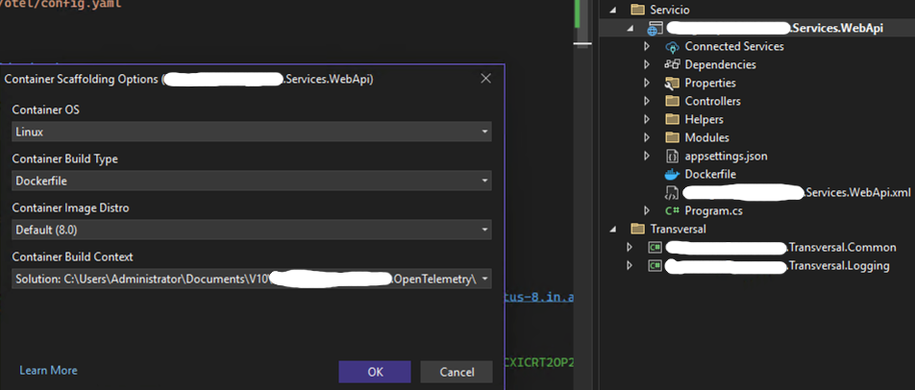Click the Transversal folder icon
The image size is (915, 390).
(x=638, y=229)
